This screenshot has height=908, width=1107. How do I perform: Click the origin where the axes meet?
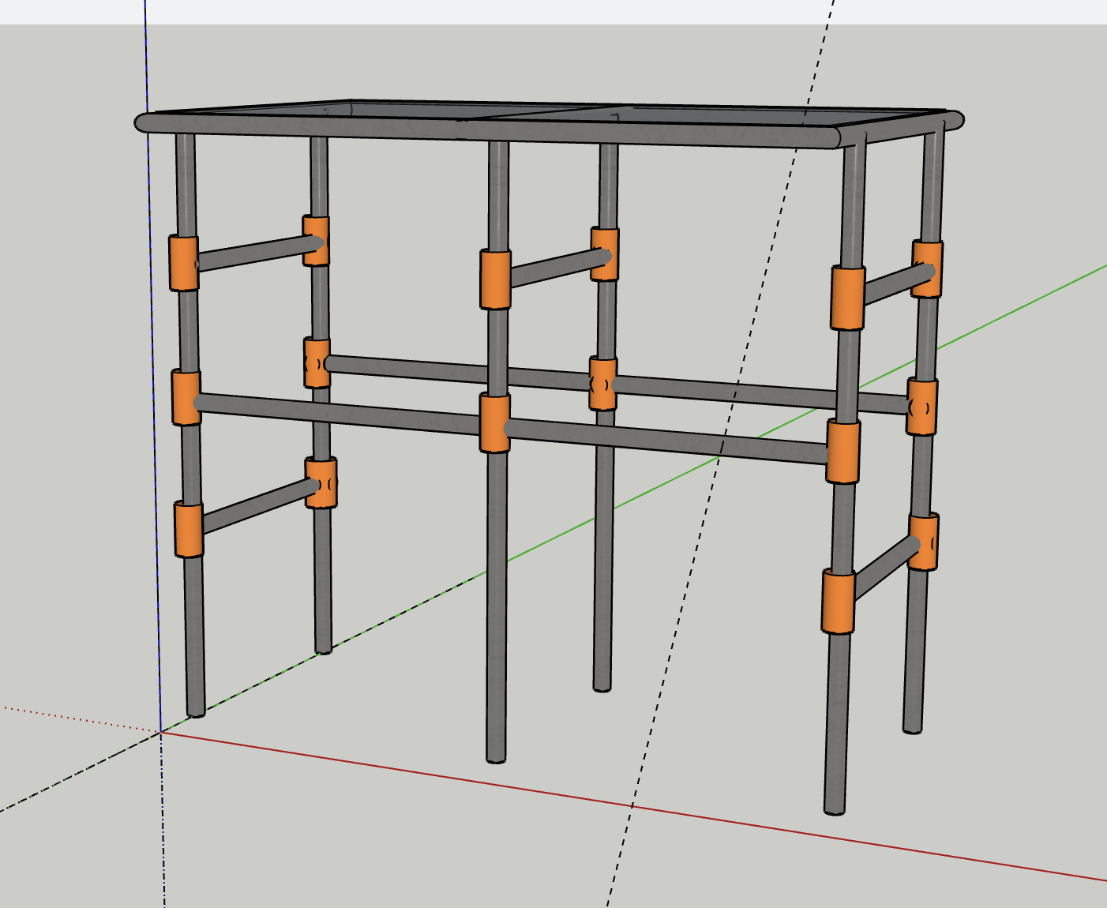[x=161, y=732]
